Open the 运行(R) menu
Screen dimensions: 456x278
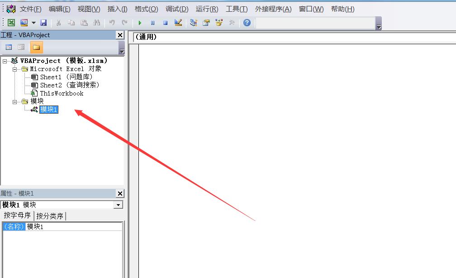pyautogui.click(x=207, y=9)
